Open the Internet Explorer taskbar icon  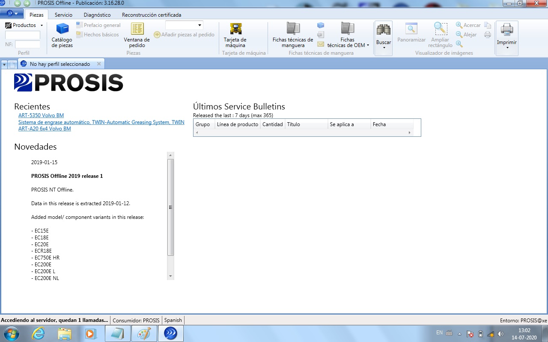38,333
